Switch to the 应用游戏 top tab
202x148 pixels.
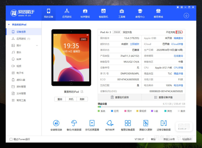coord(67,13)
